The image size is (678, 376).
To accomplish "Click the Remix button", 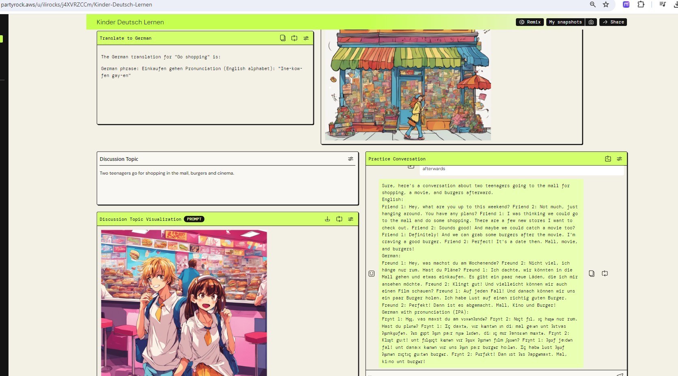I will click(530, 22).
